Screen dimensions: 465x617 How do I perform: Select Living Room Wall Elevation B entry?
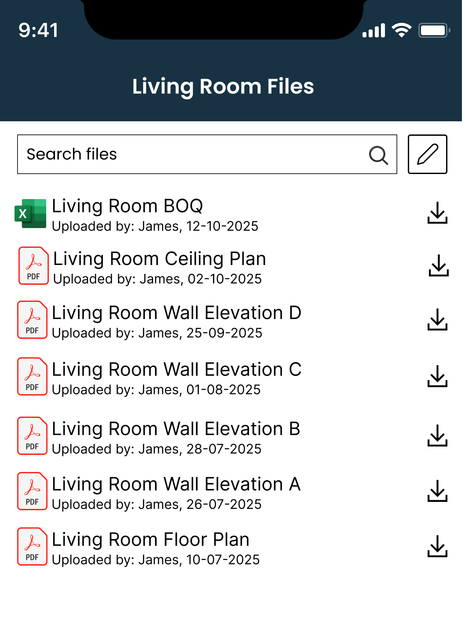coord(176,429)
